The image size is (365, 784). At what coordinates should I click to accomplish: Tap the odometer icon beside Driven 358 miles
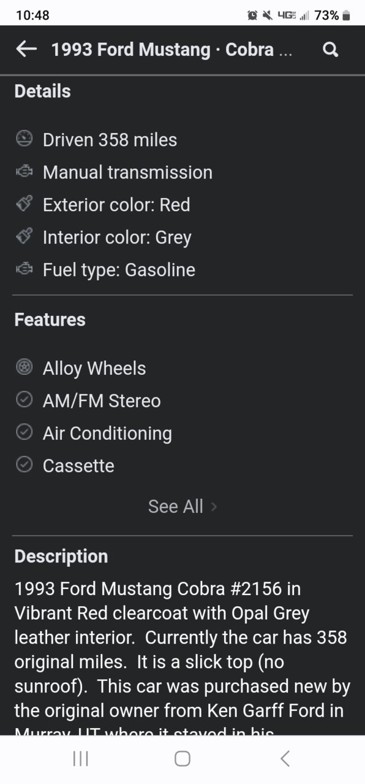[x=23, y=139]
